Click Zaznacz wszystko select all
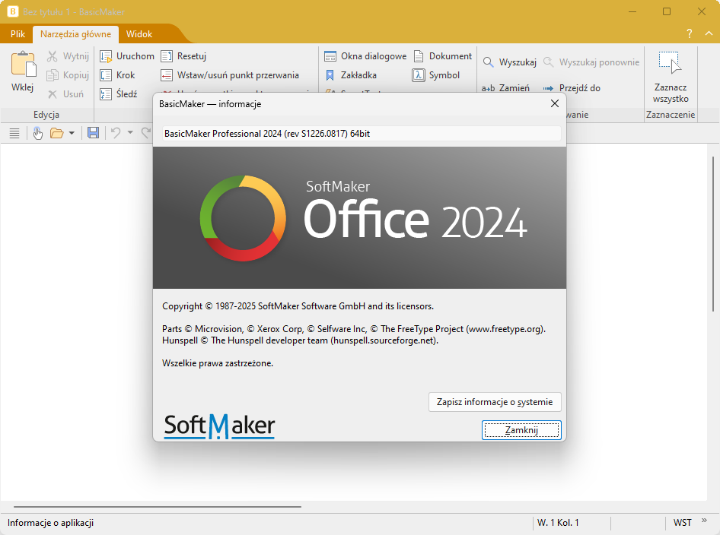720x535 pixels. [x=671, y=77]
